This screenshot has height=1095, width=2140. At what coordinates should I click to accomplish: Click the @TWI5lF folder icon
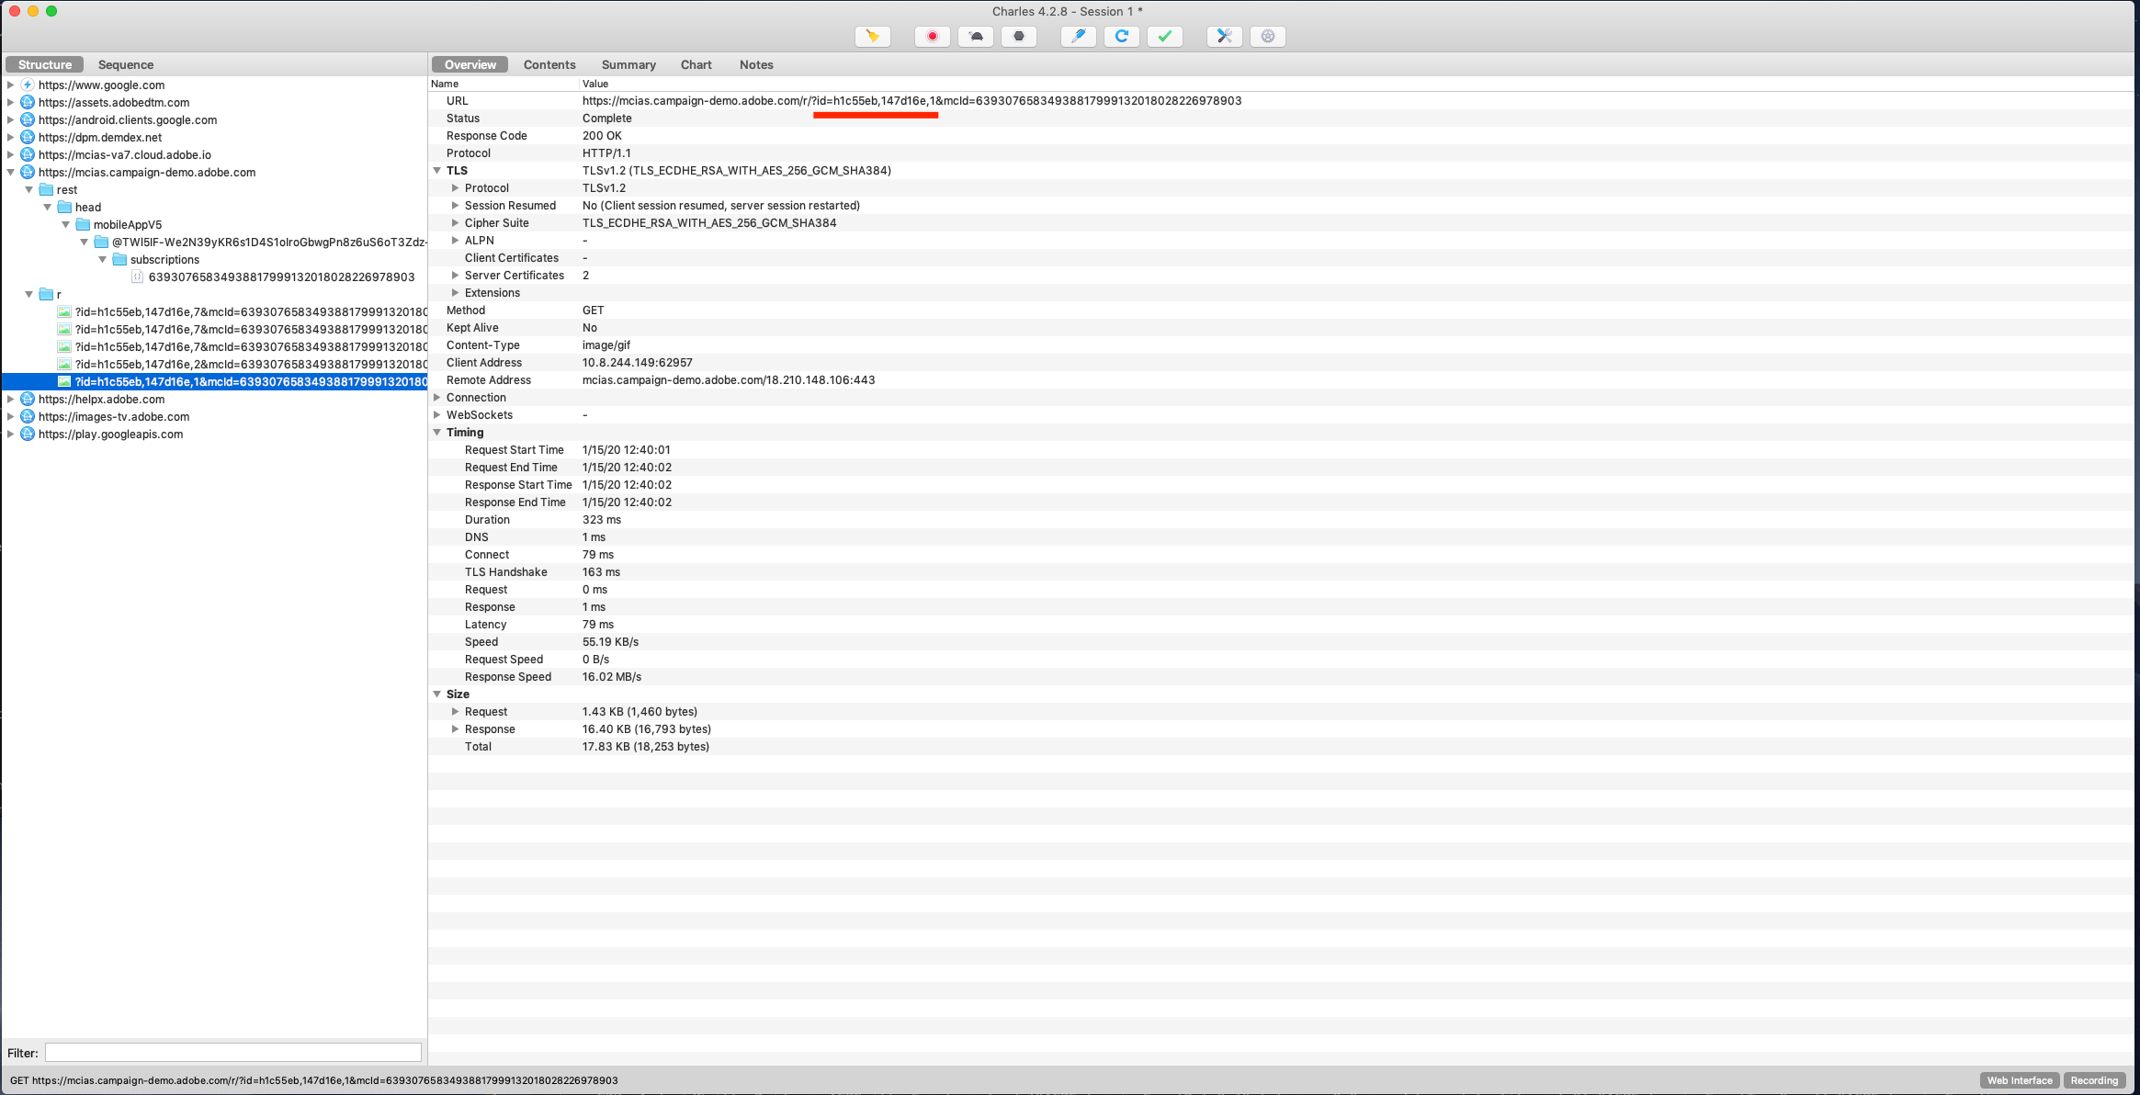click(101, 242)
